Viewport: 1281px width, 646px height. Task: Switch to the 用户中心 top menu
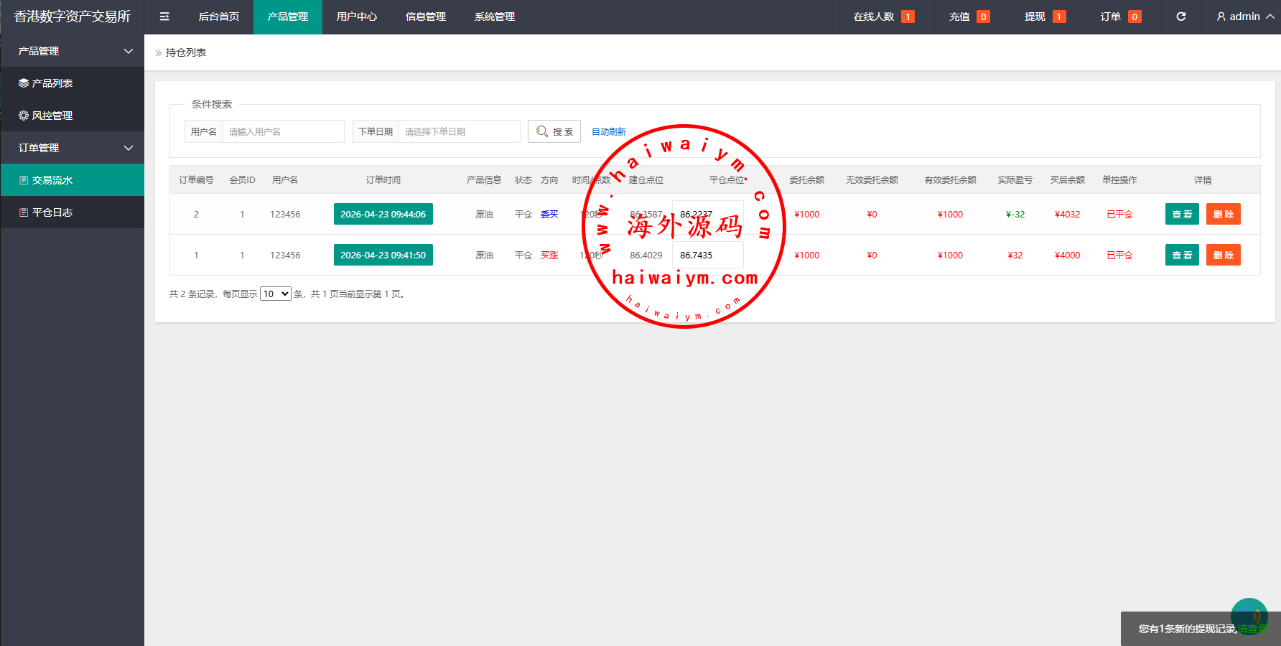tap(356, 17)
